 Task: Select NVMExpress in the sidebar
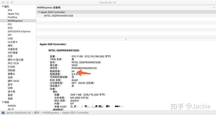click(x=15, y=21)
